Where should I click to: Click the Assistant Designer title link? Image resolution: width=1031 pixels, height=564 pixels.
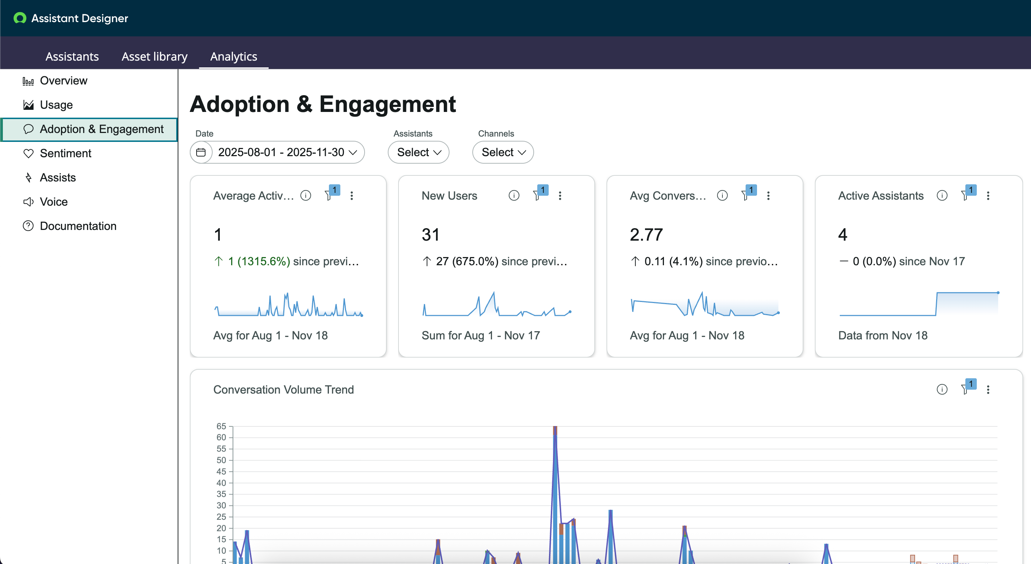[80, 19]
